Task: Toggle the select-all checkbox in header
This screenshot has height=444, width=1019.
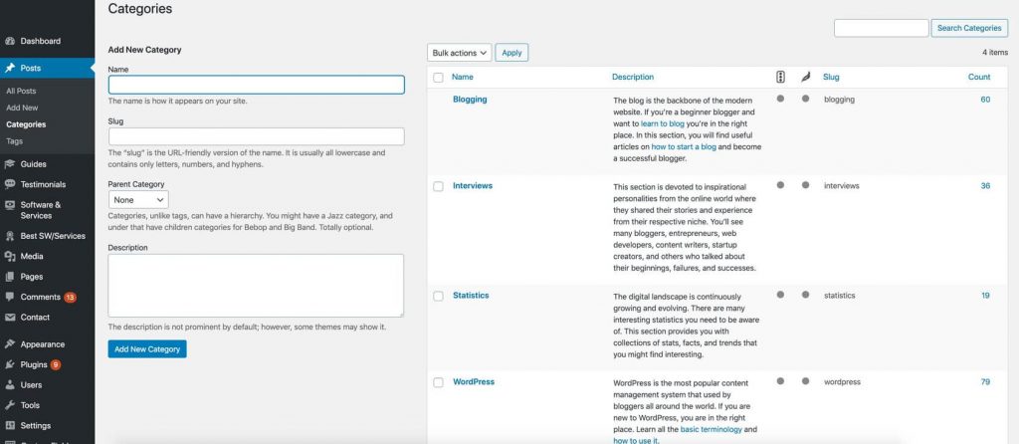Action: (438, 77)
